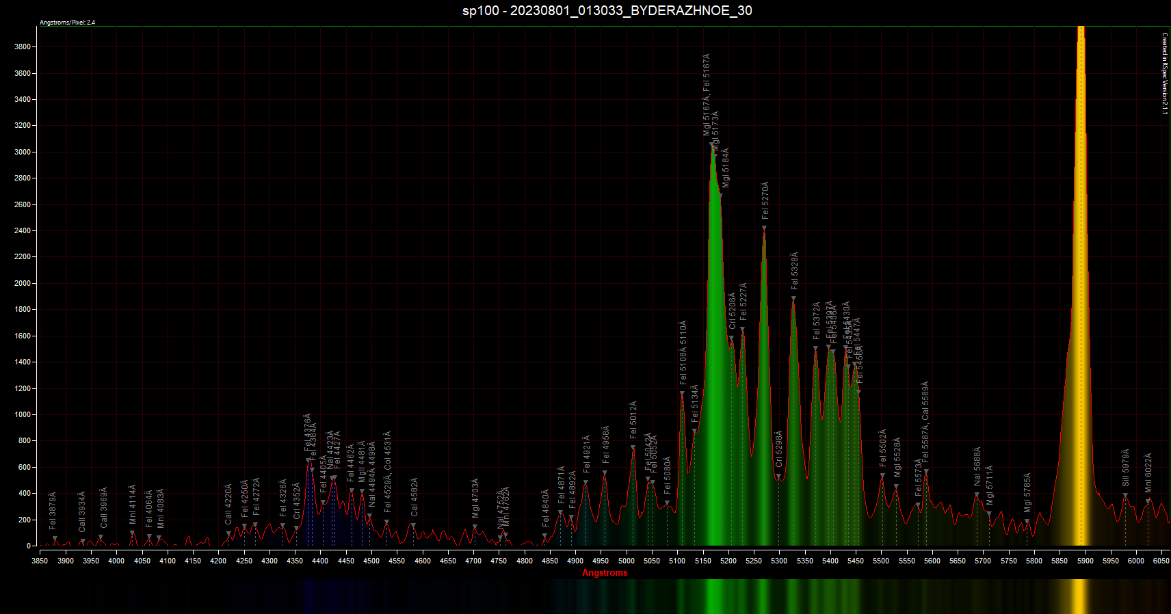Click the 'Angstroms/Pixel: 2.4' label

[67, 23]
